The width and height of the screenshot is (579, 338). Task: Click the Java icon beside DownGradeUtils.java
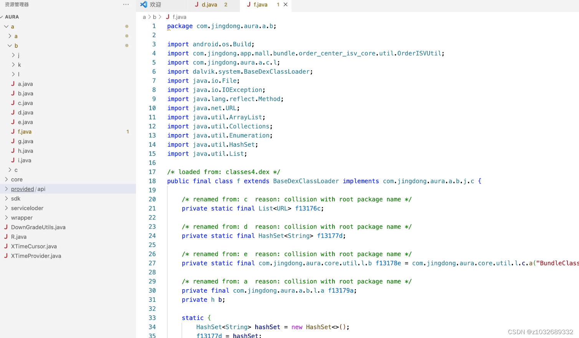[5, 227]
